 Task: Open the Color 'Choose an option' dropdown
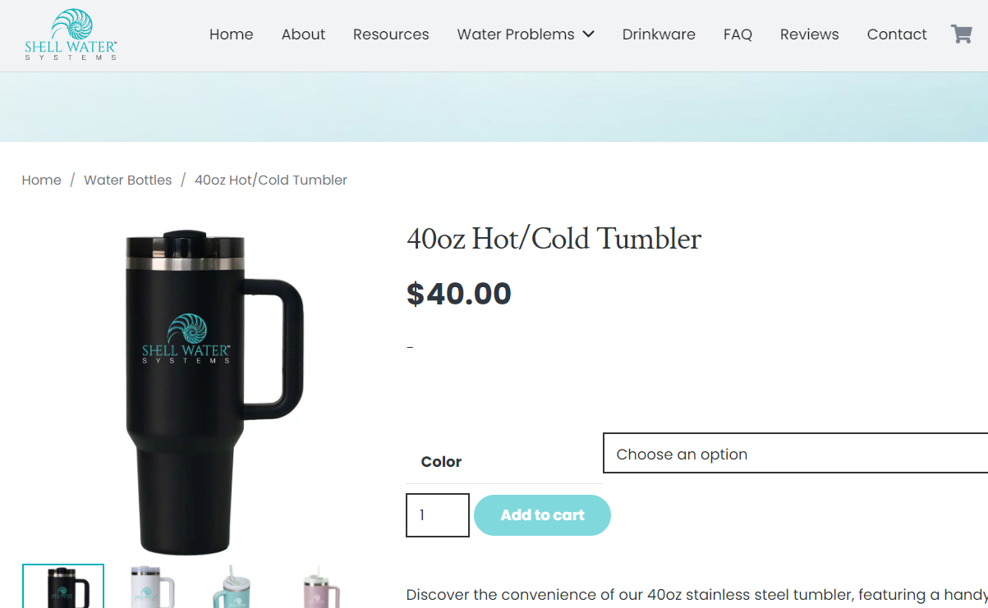tap(795, 454)
